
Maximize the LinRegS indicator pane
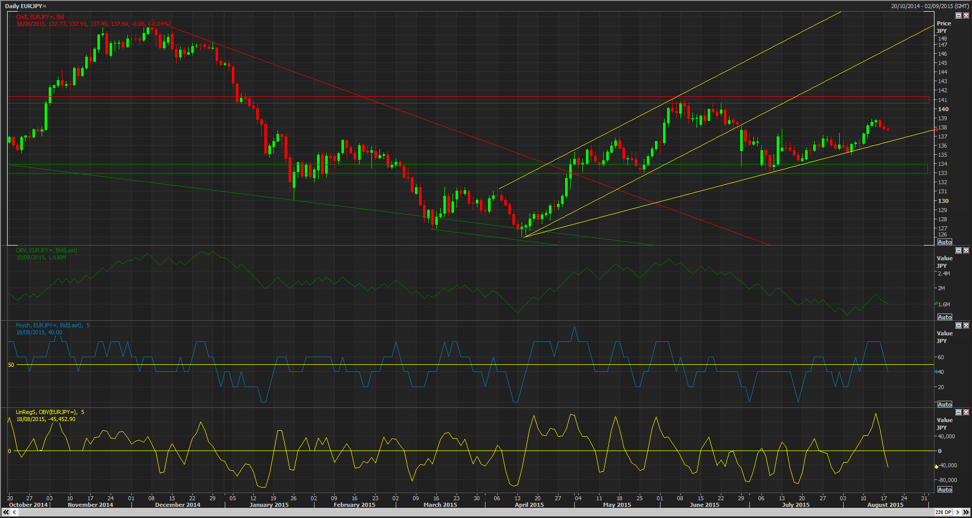point(958,412)
